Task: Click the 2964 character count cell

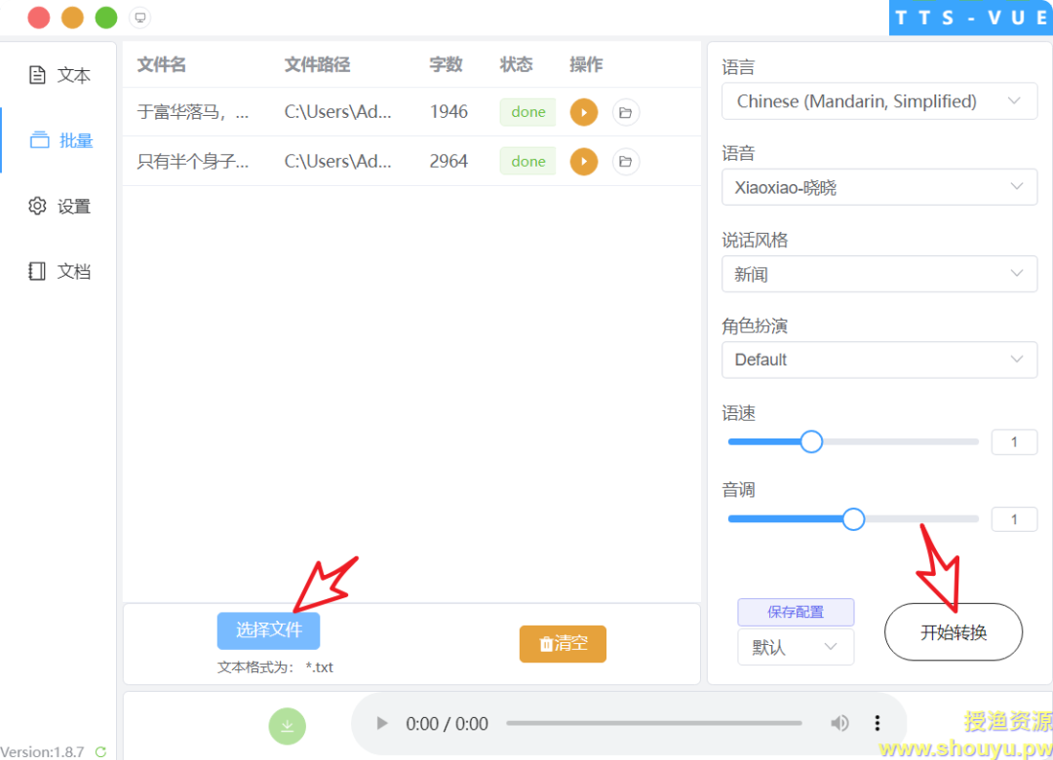Action: pyautogui.click(x=448, y=161)
